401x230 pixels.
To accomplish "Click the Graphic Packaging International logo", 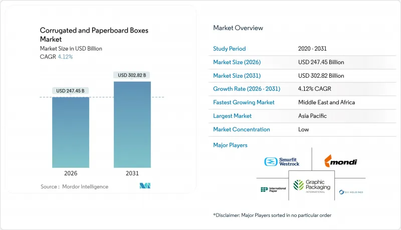I will pyautogui.click(x=312, y=186).
